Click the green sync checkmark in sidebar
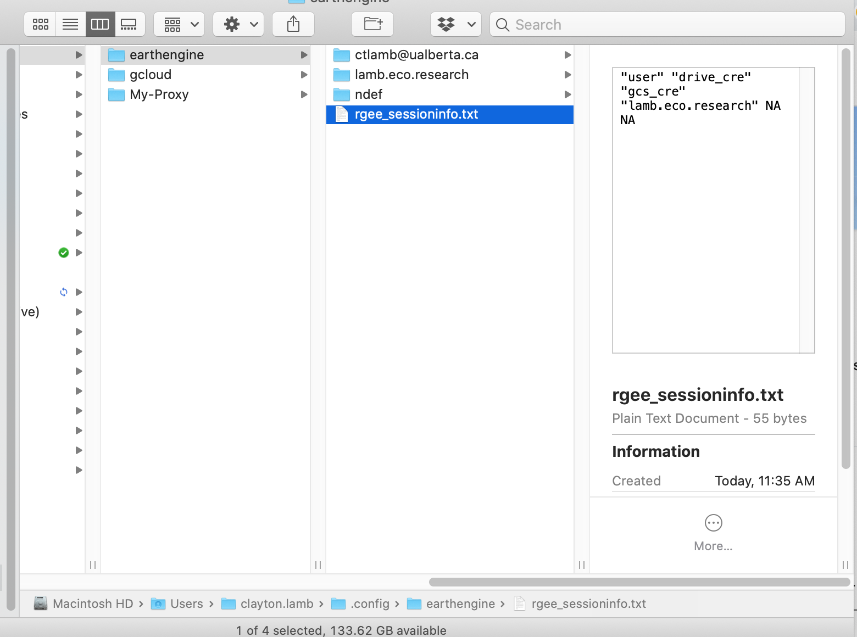 click(x=63, y=253)
